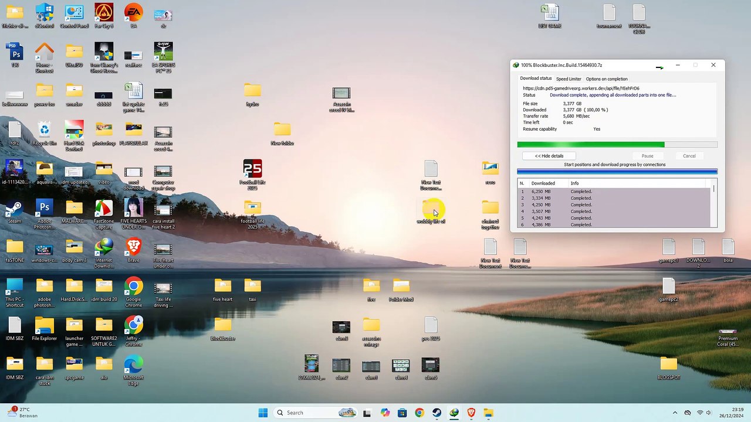Open the Steam desktop shortcut
This screenshot has width=751, height=422.
(15, 211)
